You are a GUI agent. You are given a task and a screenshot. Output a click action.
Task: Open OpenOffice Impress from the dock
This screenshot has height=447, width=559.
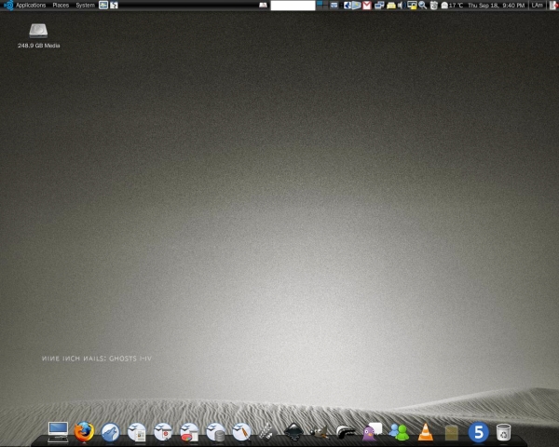coord(163,432)
